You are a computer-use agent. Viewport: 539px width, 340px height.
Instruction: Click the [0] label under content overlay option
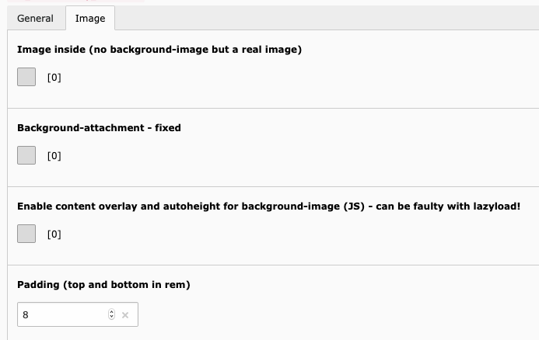54,234
